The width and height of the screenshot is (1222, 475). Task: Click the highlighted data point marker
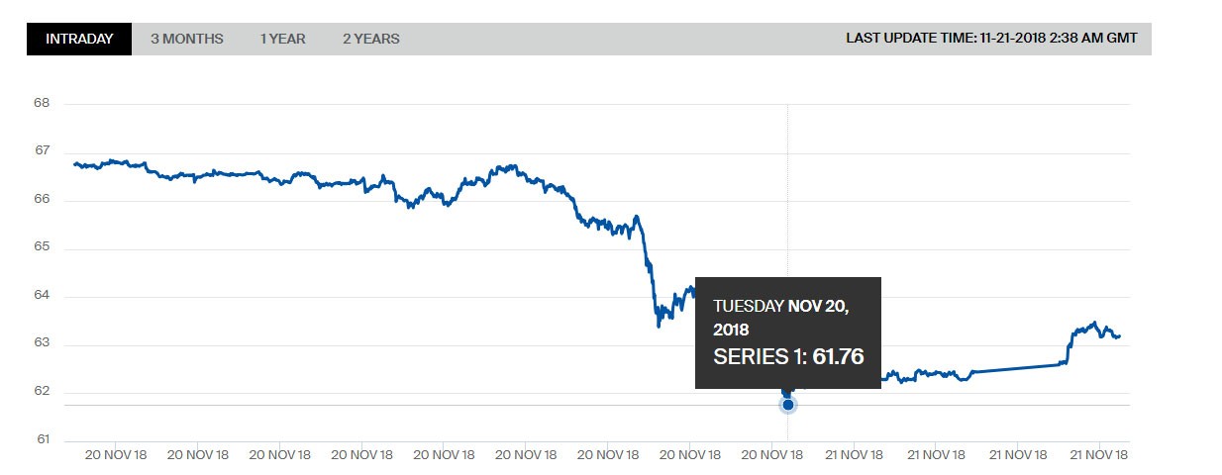[x=788, y=404]
